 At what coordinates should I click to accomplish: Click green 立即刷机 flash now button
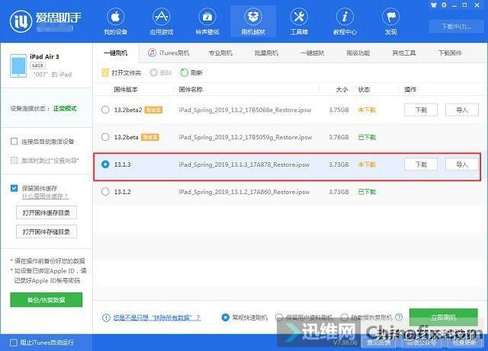coord(444,317)
